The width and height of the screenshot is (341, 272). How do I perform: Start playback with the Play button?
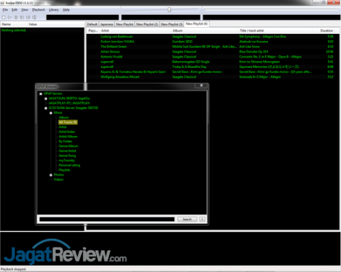pyautogui.click(x=10, y=17)
